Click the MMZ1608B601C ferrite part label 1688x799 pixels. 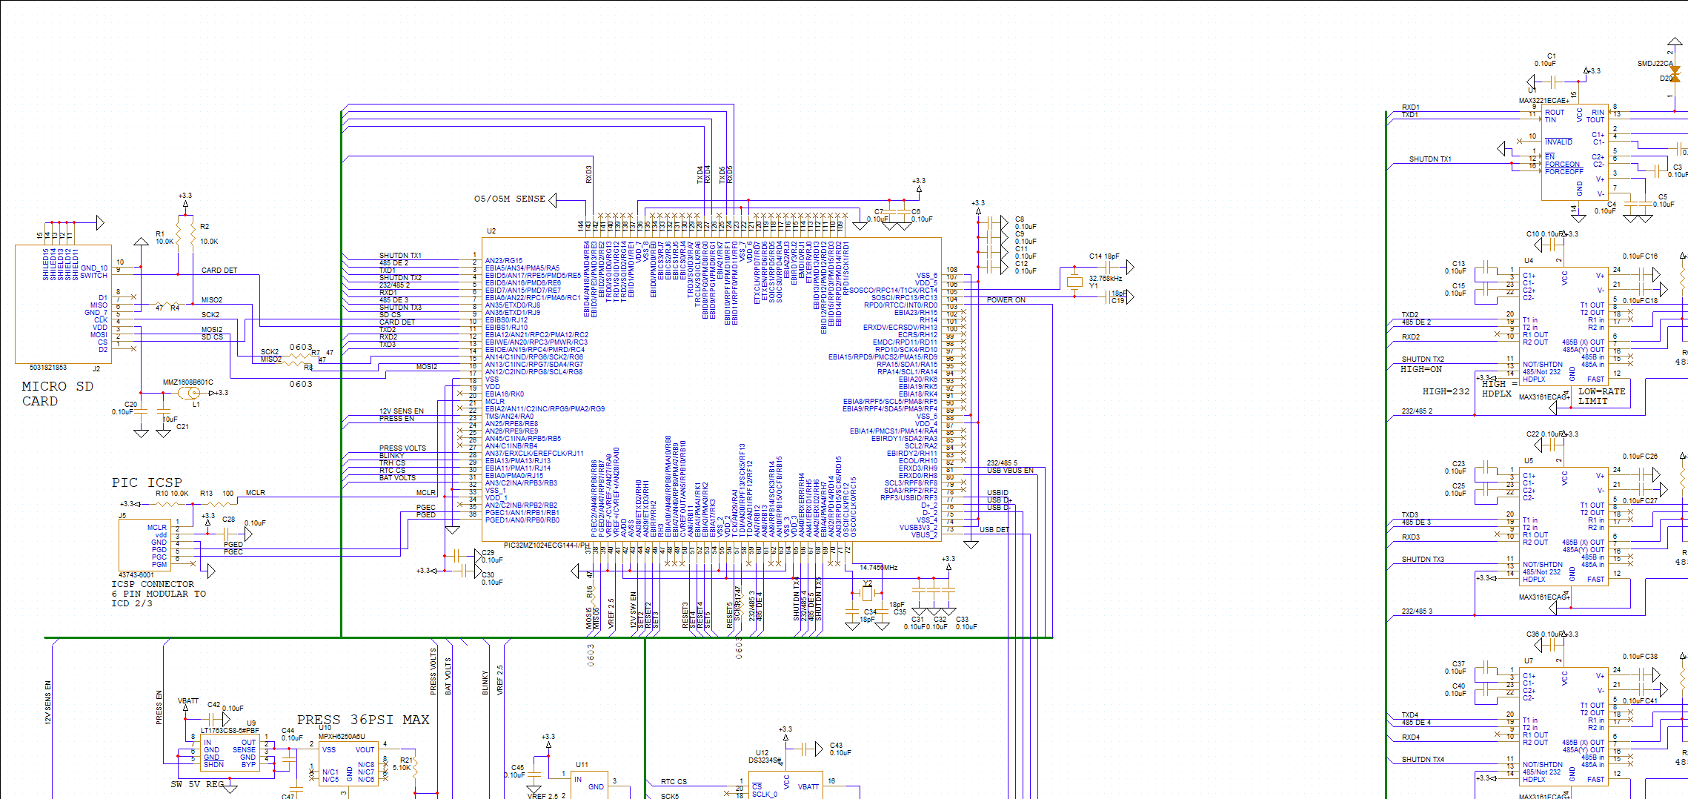[x=187, y=382]
